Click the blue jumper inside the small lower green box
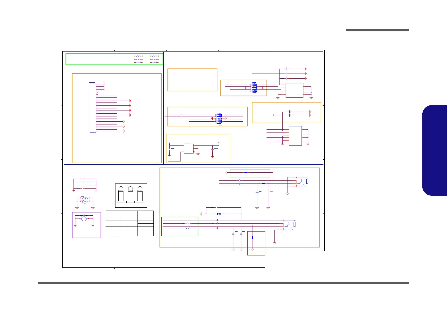The width and height of the screenshot is (447, 316). (252, 238)
